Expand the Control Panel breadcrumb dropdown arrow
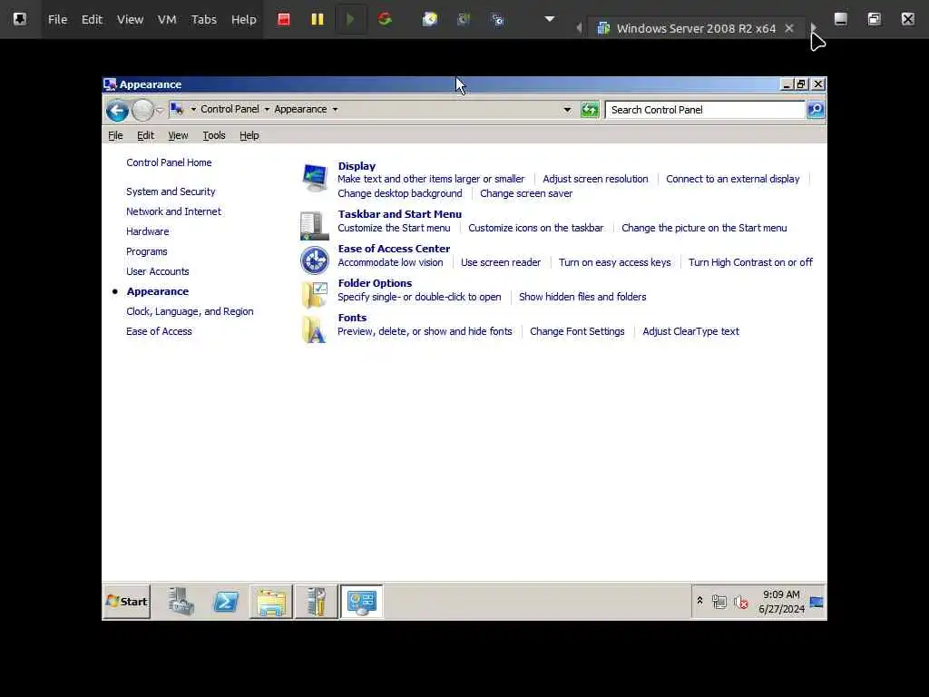This screenshot has width=929, height=697. click(267, 109)
